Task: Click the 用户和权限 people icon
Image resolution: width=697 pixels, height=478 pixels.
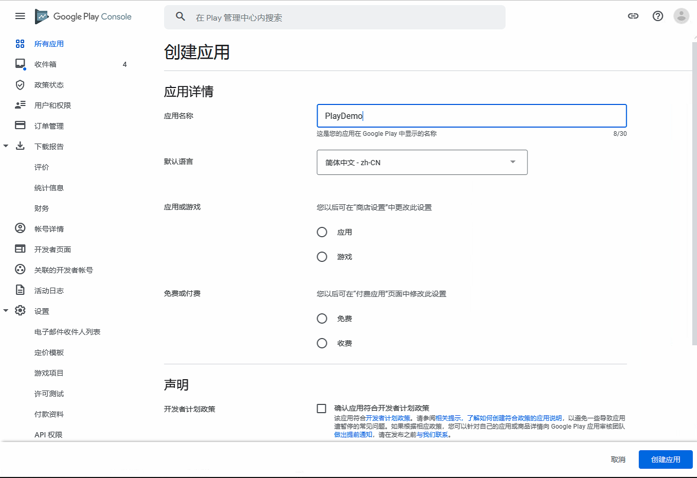Action: tap(20, 105)
